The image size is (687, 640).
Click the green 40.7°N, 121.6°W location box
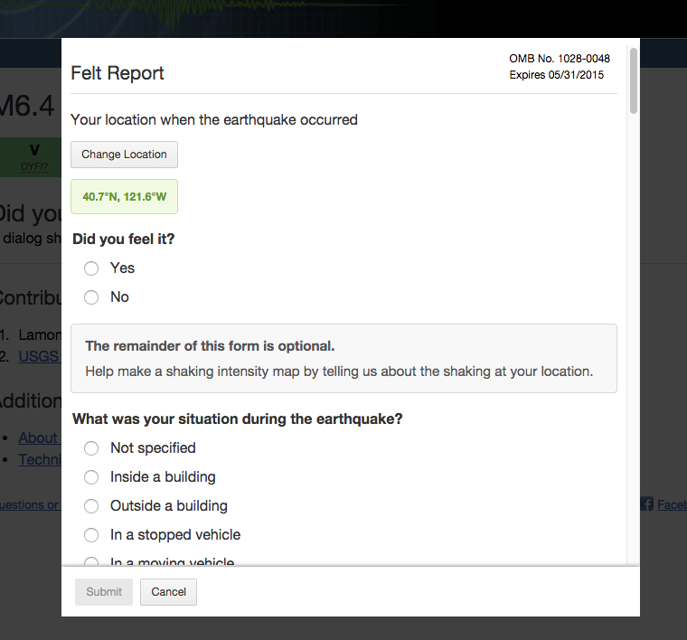click(x=124, y=196)
